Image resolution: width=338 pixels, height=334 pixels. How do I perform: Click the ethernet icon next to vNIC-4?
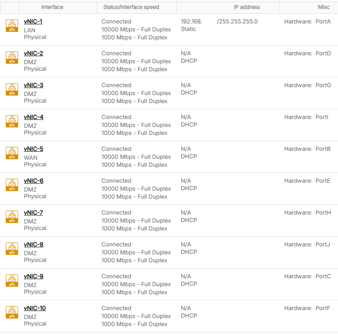pyautogui.click(x=12, y=121)
